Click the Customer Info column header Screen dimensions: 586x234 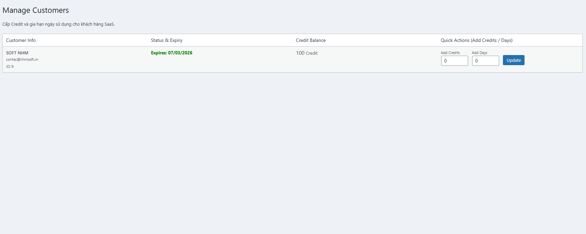tap(21, 40)
